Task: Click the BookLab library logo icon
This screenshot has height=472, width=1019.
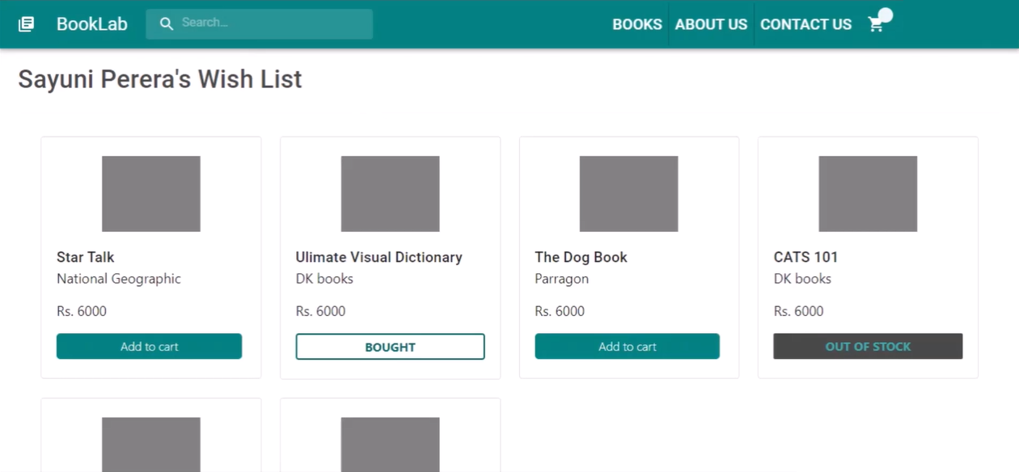Action: pos(26,24)
